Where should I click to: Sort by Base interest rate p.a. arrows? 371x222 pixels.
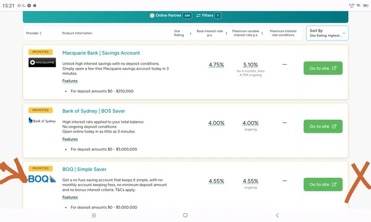(x=227, y=33)
